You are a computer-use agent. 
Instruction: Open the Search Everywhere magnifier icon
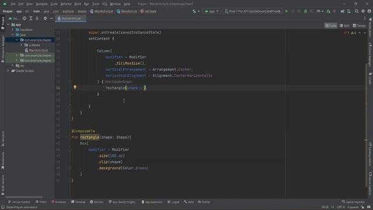[356, 11]
